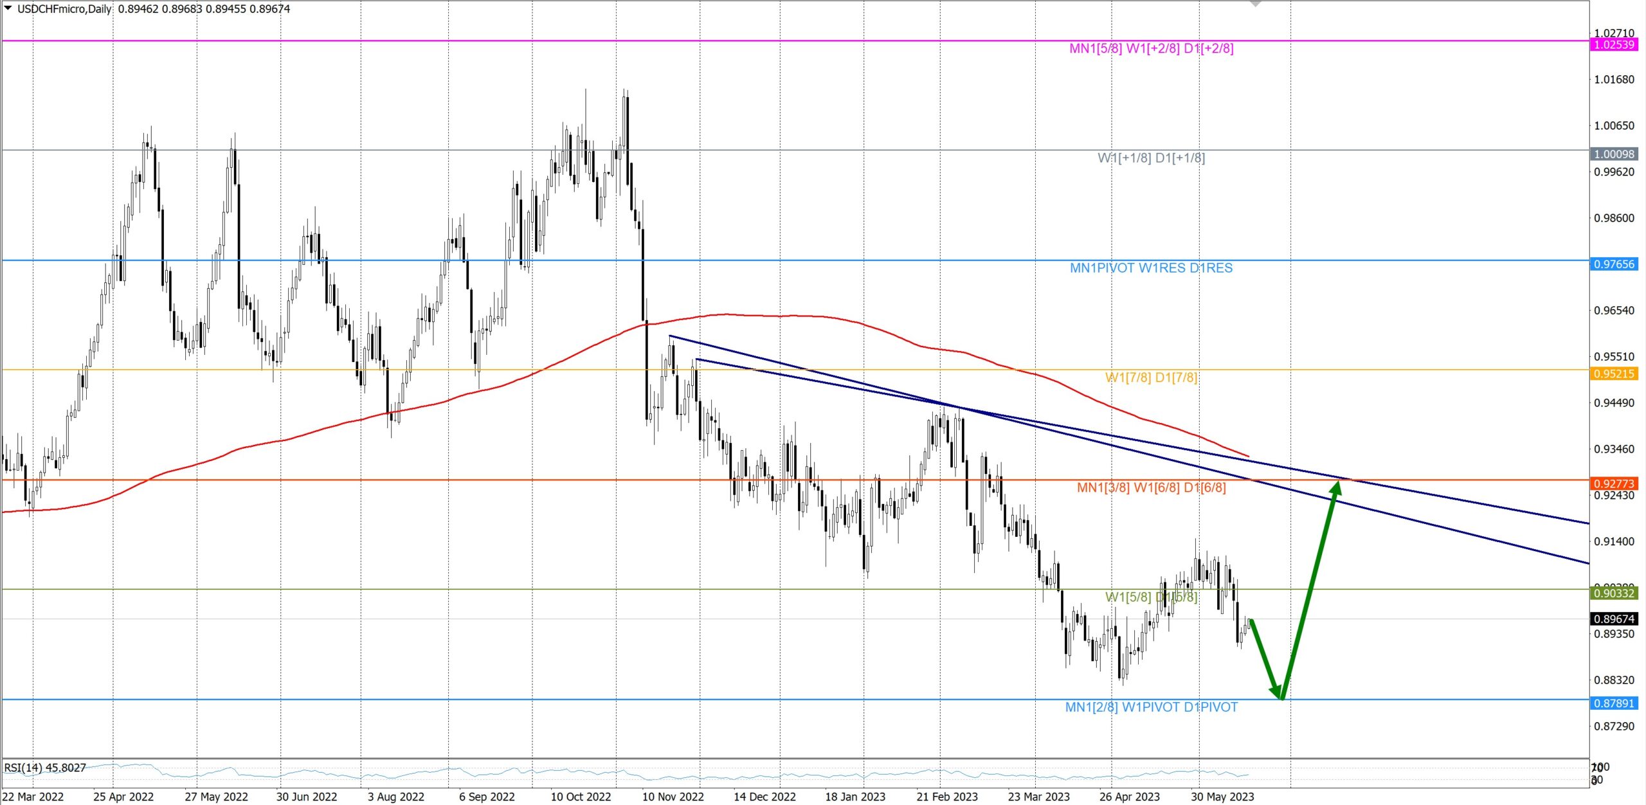Select the W1[+1/8] D1[+1/8] level label
This screenshot has height=805, width=1646.
click(1151, 158)
